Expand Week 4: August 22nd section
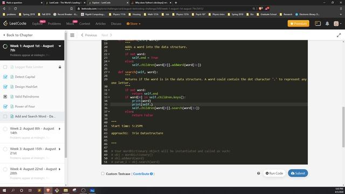The image size is (345, 194). (59, 169)
